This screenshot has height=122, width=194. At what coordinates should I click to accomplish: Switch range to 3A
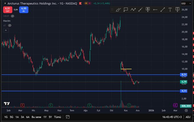pos(22,117)
